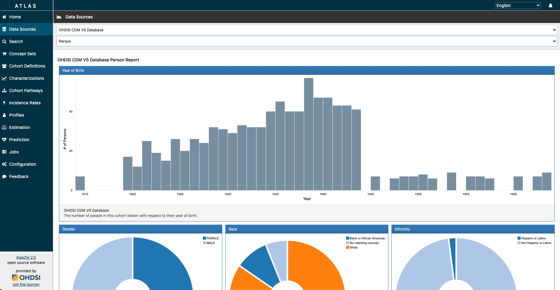
Task: Click the MALE legend color swatch
Action: [204, 243]
